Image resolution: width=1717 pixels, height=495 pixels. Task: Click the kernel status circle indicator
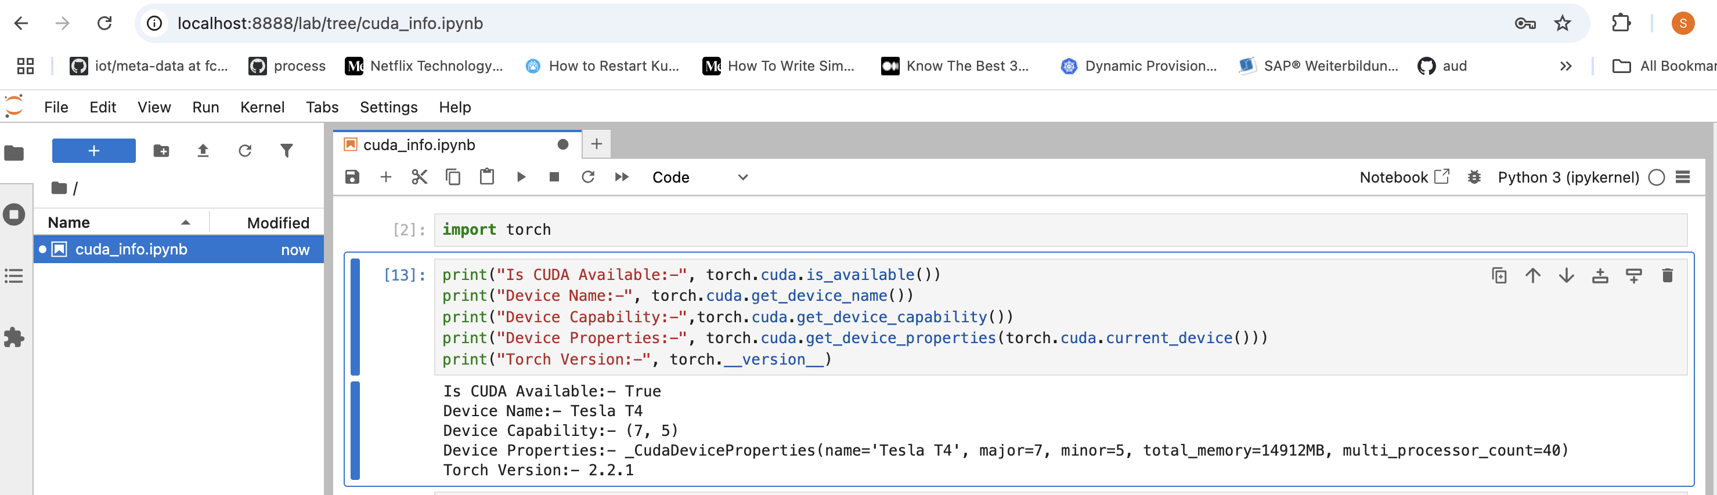(1657, 177)
